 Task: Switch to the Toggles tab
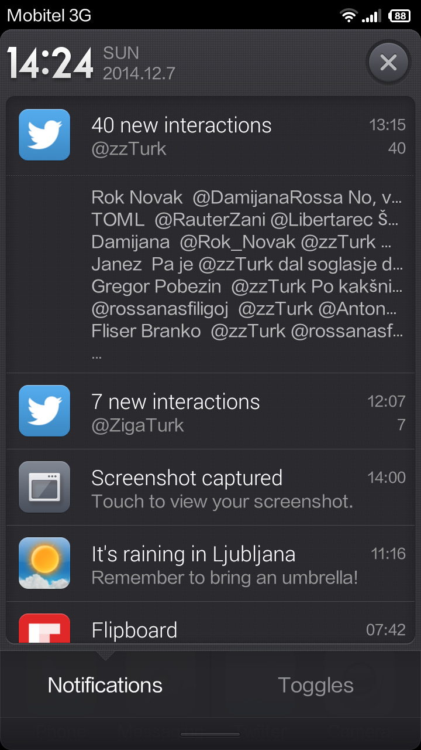click(316, 685)
